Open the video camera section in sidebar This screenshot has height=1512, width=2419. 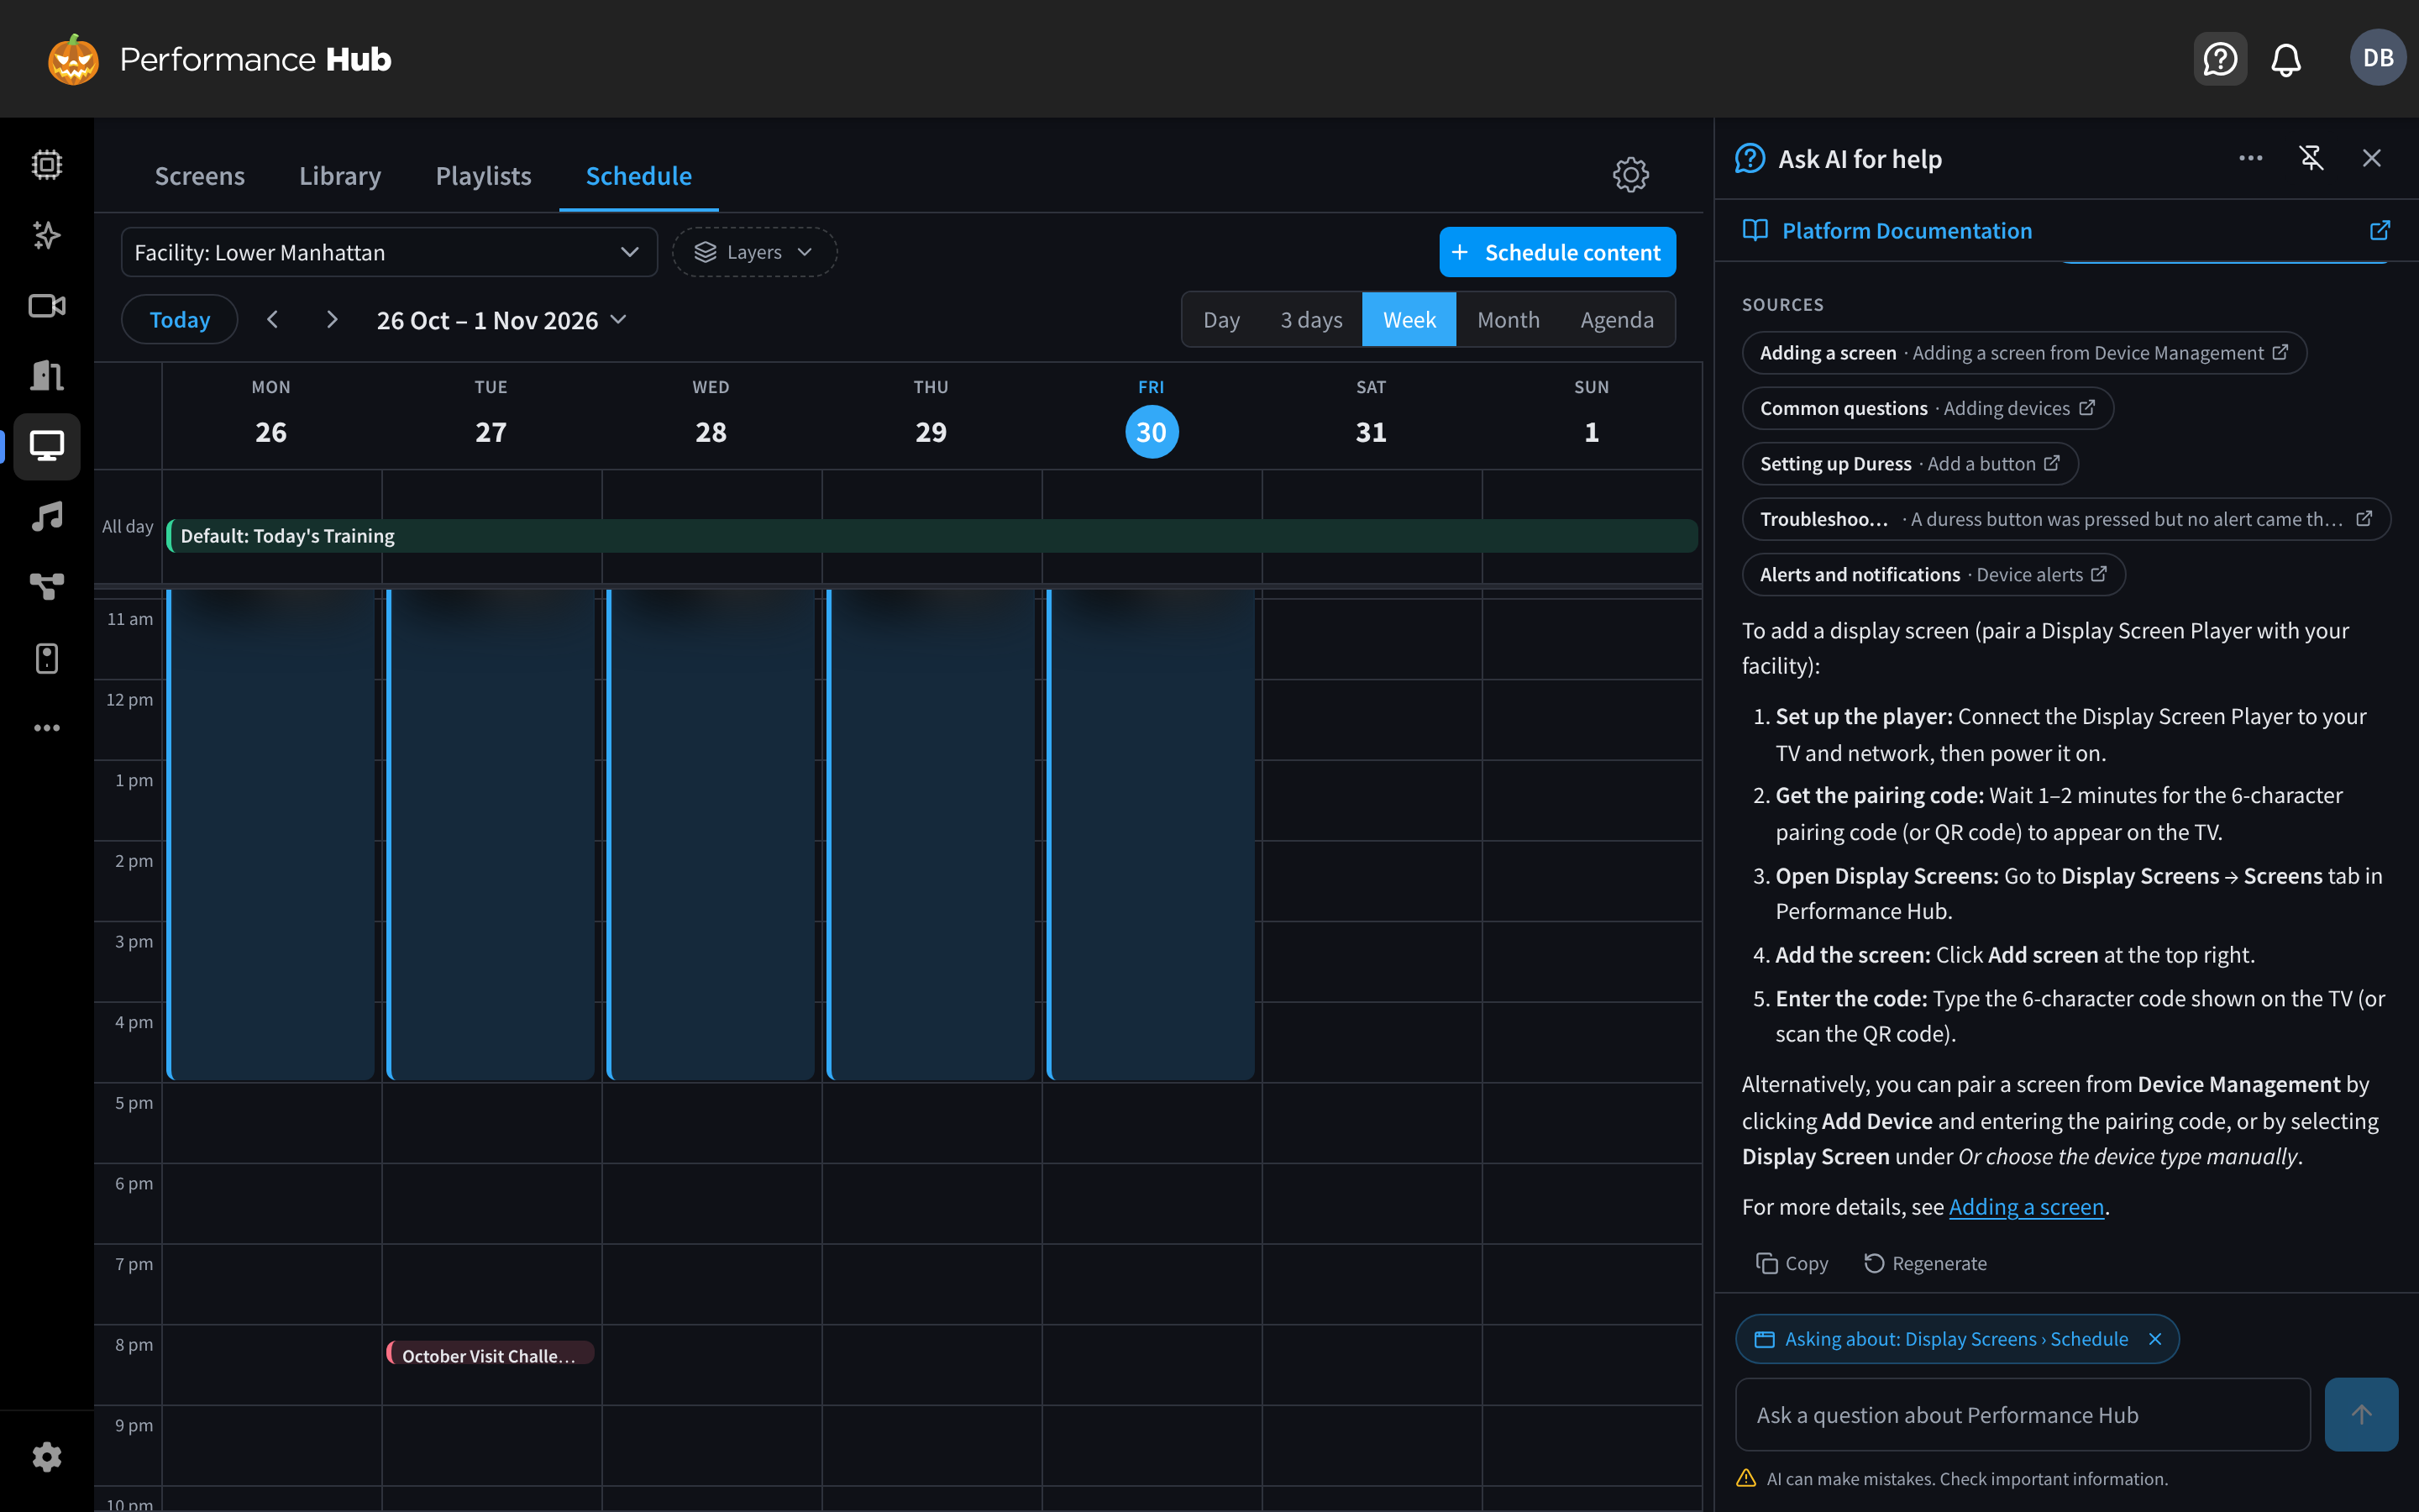(x=46, y=305)
